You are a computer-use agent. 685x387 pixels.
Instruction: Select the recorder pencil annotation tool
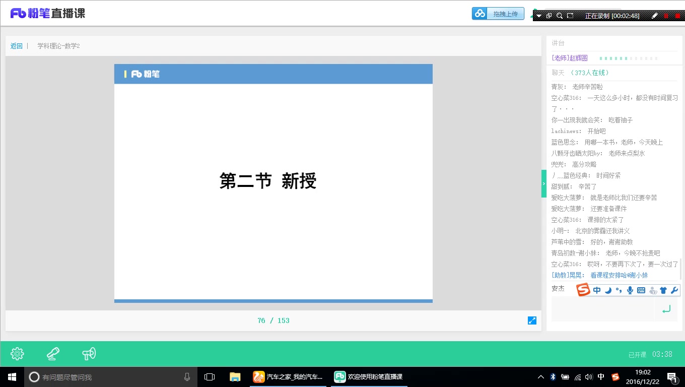point(655,16)
